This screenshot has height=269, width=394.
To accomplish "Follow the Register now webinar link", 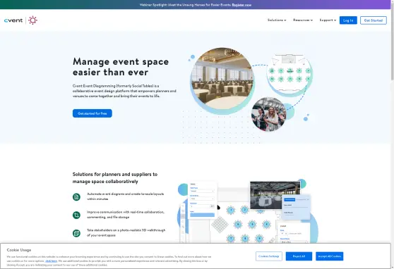I will (241, 5).
